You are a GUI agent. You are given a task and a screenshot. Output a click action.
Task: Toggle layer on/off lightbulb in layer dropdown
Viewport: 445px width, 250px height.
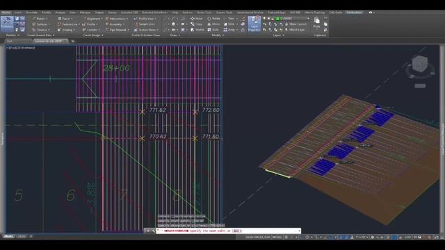[264, 19]
